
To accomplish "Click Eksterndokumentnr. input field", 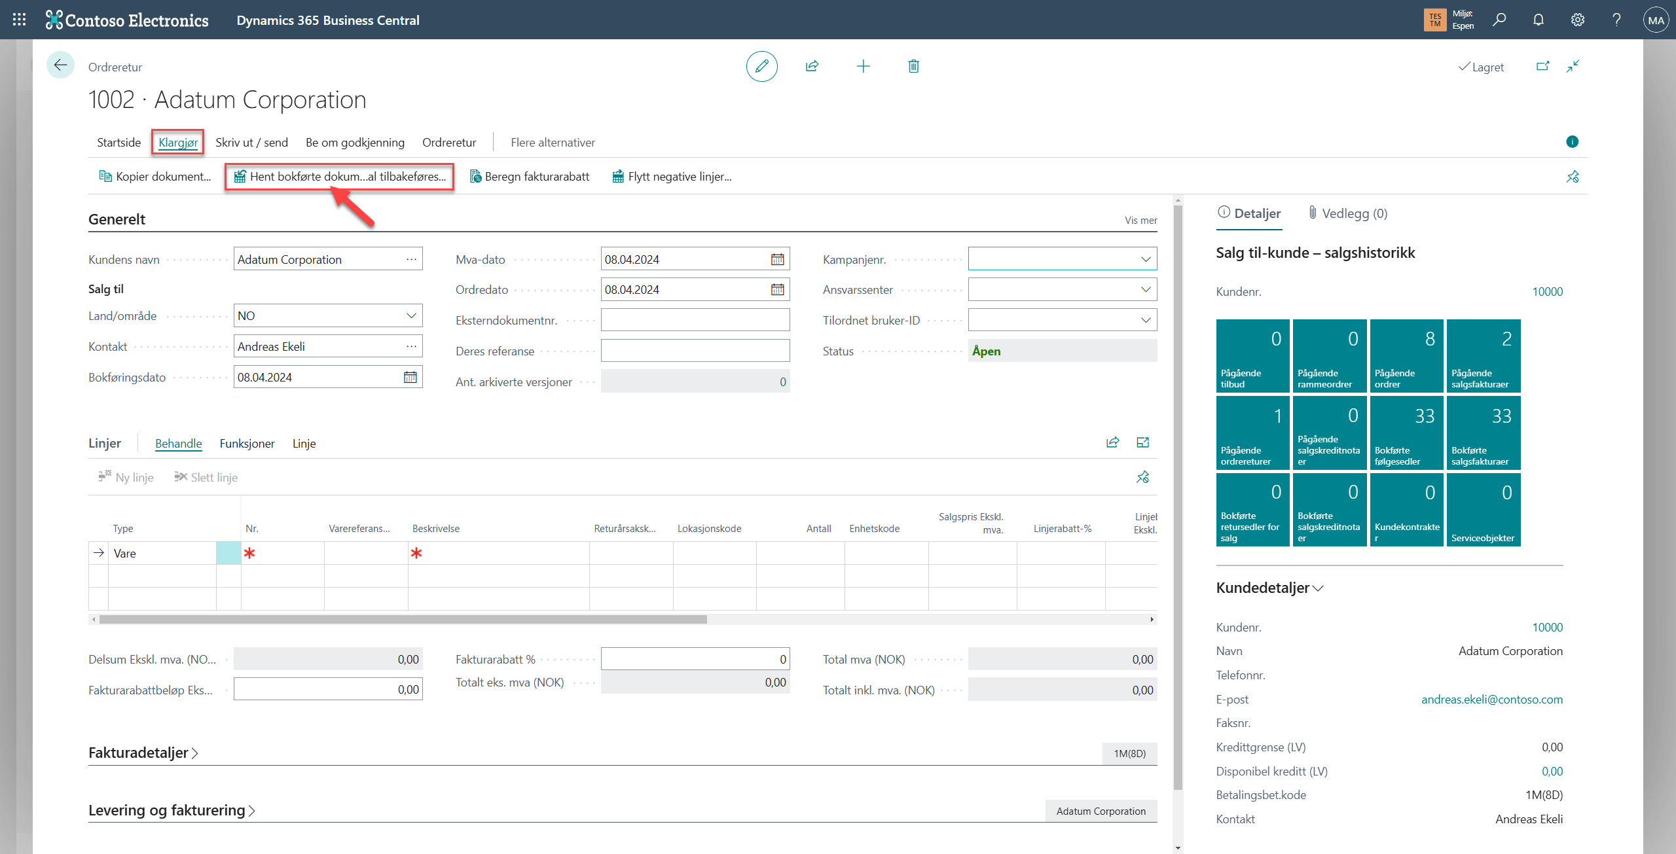I will click(695, 321).
